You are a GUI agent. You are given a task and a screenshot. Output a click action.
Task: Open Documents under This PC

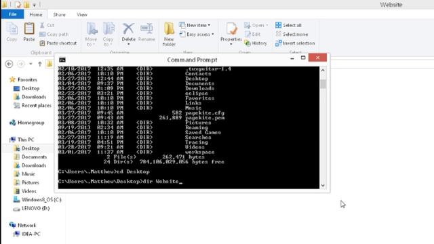[x=31, y=157]
